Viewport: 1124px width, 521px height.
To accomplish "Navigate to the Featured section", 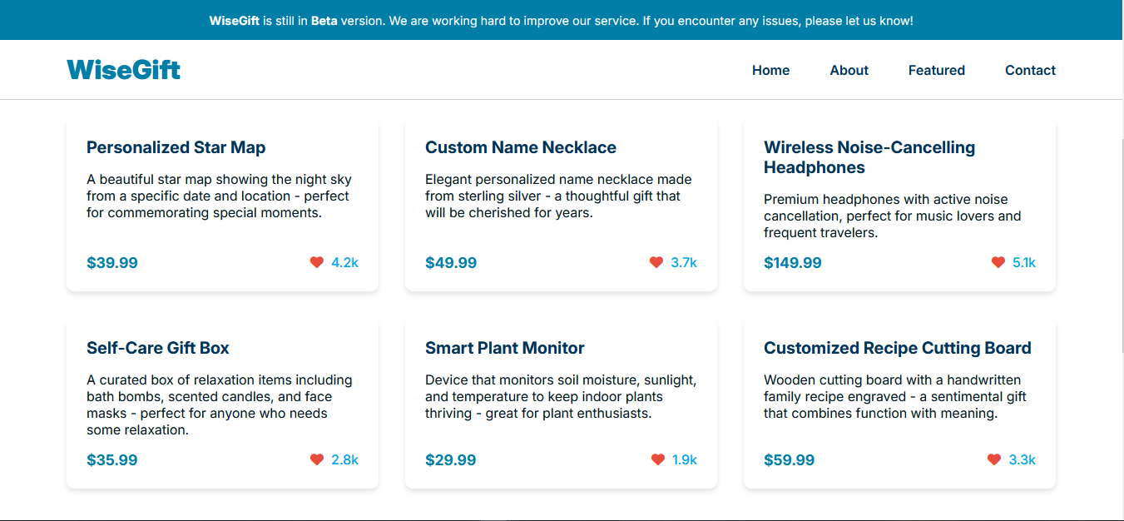I will coord(936,71).
